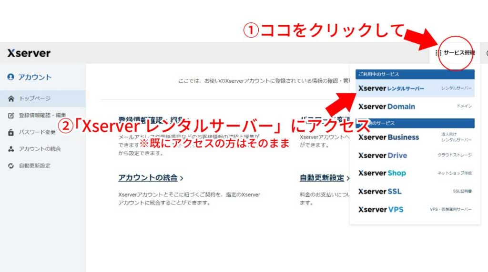
Task: Select Xserver VPS in service list
Action: point(415,210)
